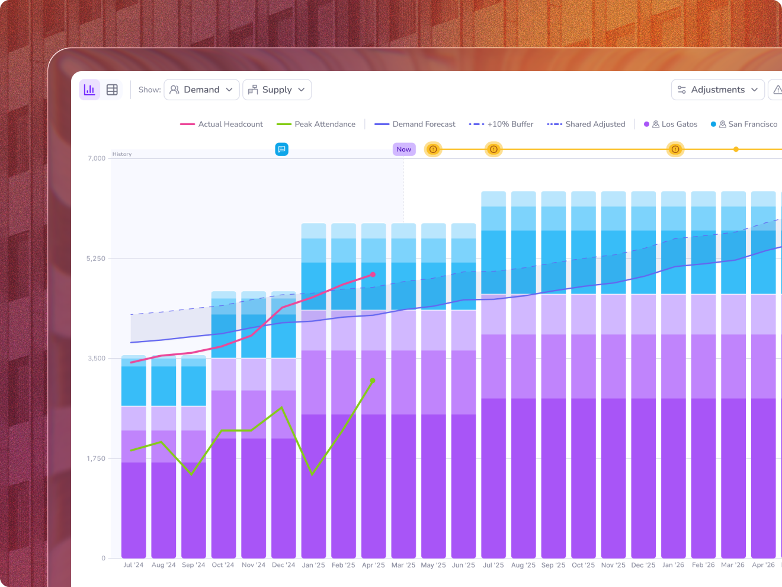
Task: Select the Actual Headcount endpoint at Apr '25
Action: pyautogui.click(x=373, y=275)
